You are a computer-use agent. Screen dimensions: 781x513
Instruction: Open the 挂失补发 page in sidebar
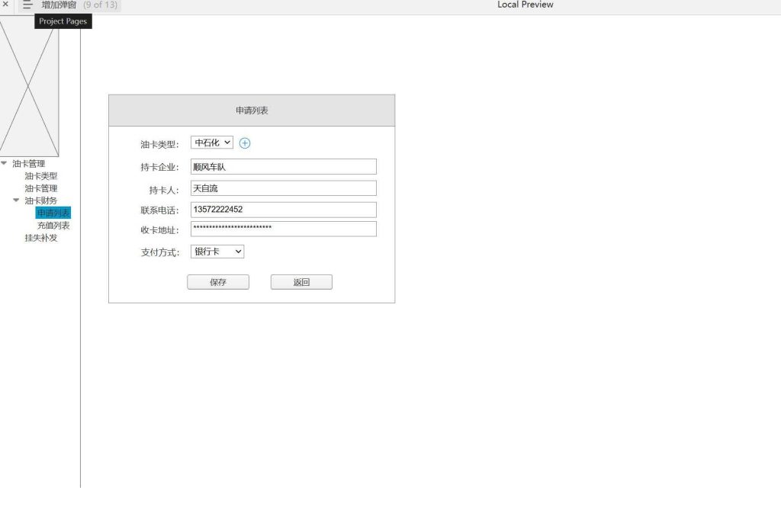point(40,238)
